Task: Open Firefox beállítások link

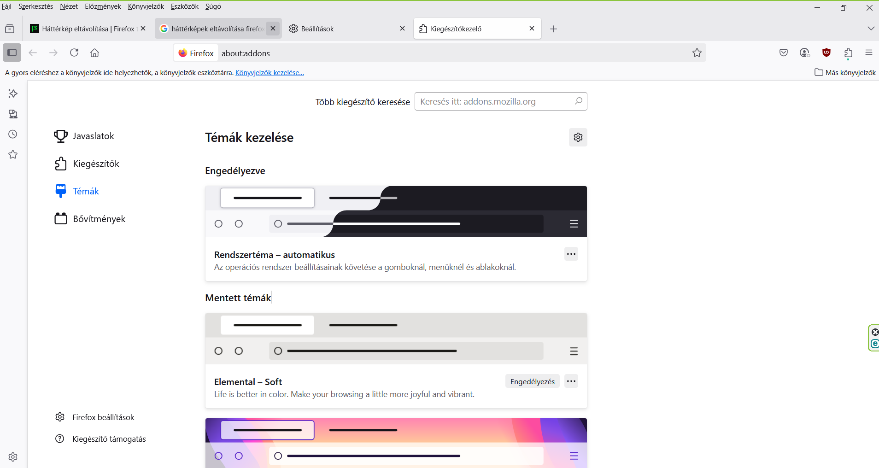Action: [x=94, y=417]
